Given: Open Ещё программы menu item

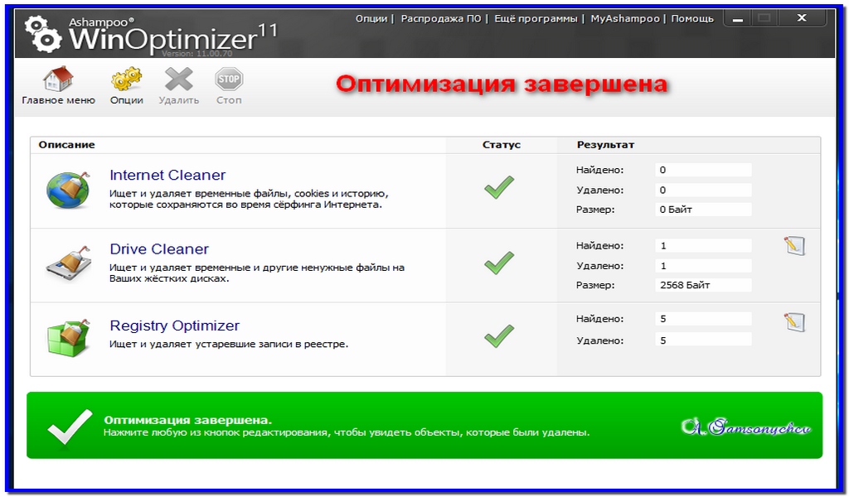Looking at the screenshot, I should (x=536, y=18).
